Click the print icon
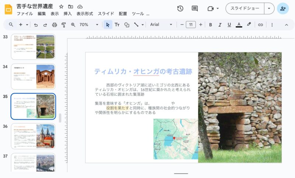The height and width of the screenshot is (178, 295). (x=55, y=25)
